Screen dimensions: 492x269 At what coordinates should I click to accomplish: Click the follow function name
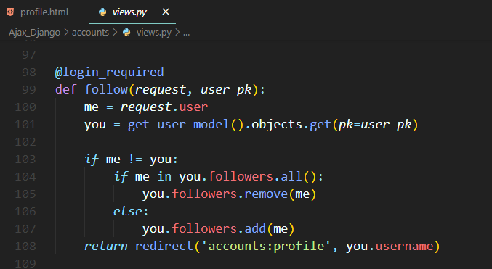[x=106, y=90]
